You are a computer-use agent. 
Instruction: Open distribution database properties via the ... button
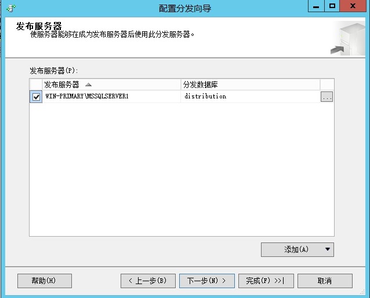pyautogui.click(x=327, y=97)
